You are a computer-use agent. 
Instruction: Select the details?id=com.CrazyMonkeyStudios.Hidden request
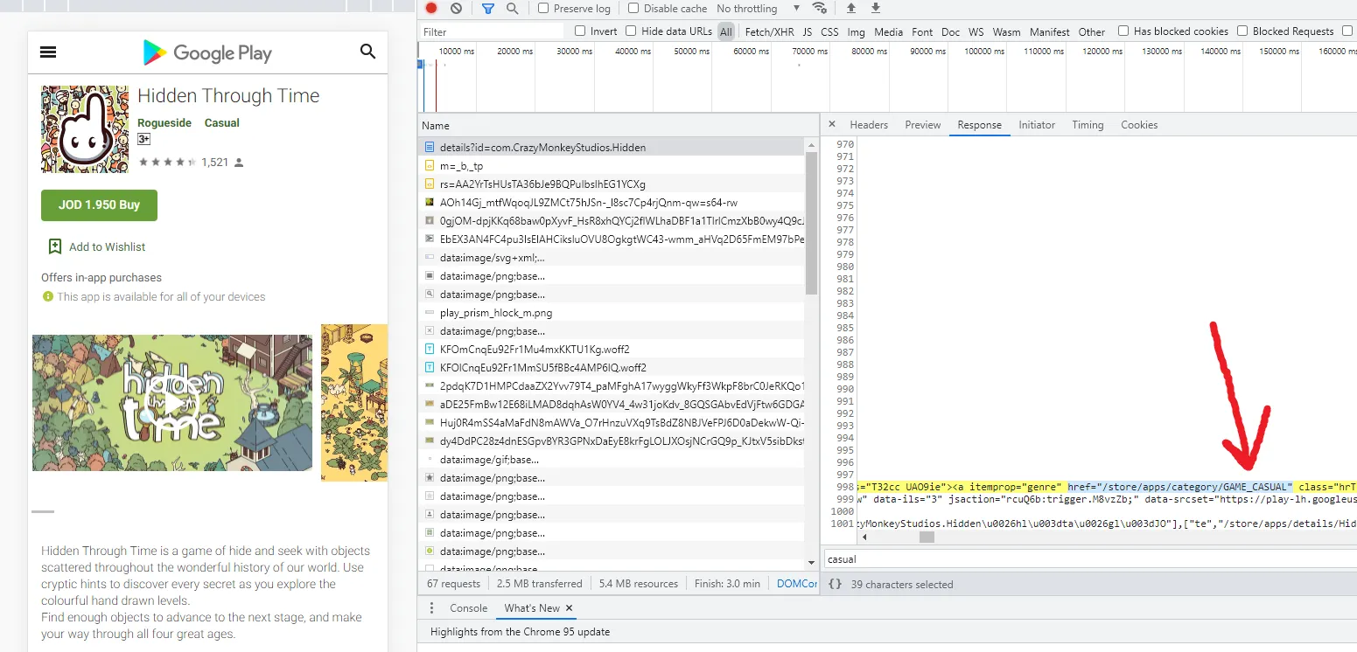(612, 148)
